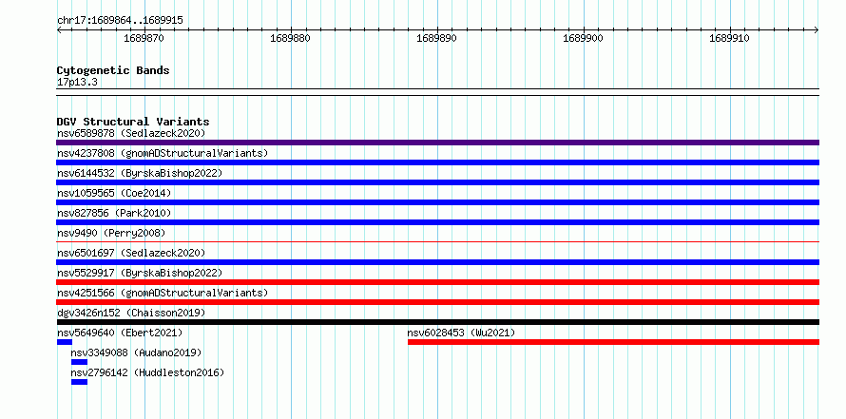Open nsv4237808 (gnomADStructuralVariants) label
Image resolution: width=846 pixels, height=419 pixels.
click(163, 153)
